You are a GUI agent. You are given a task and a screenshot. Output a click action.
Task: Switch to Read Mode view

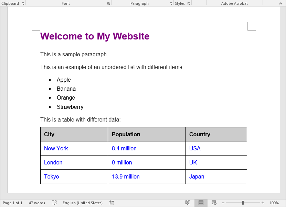pos(188,203)
